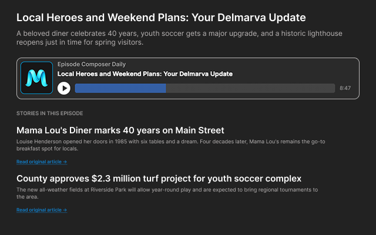
Task: Read original article for soccer turf project
Action: coord(39,210)
